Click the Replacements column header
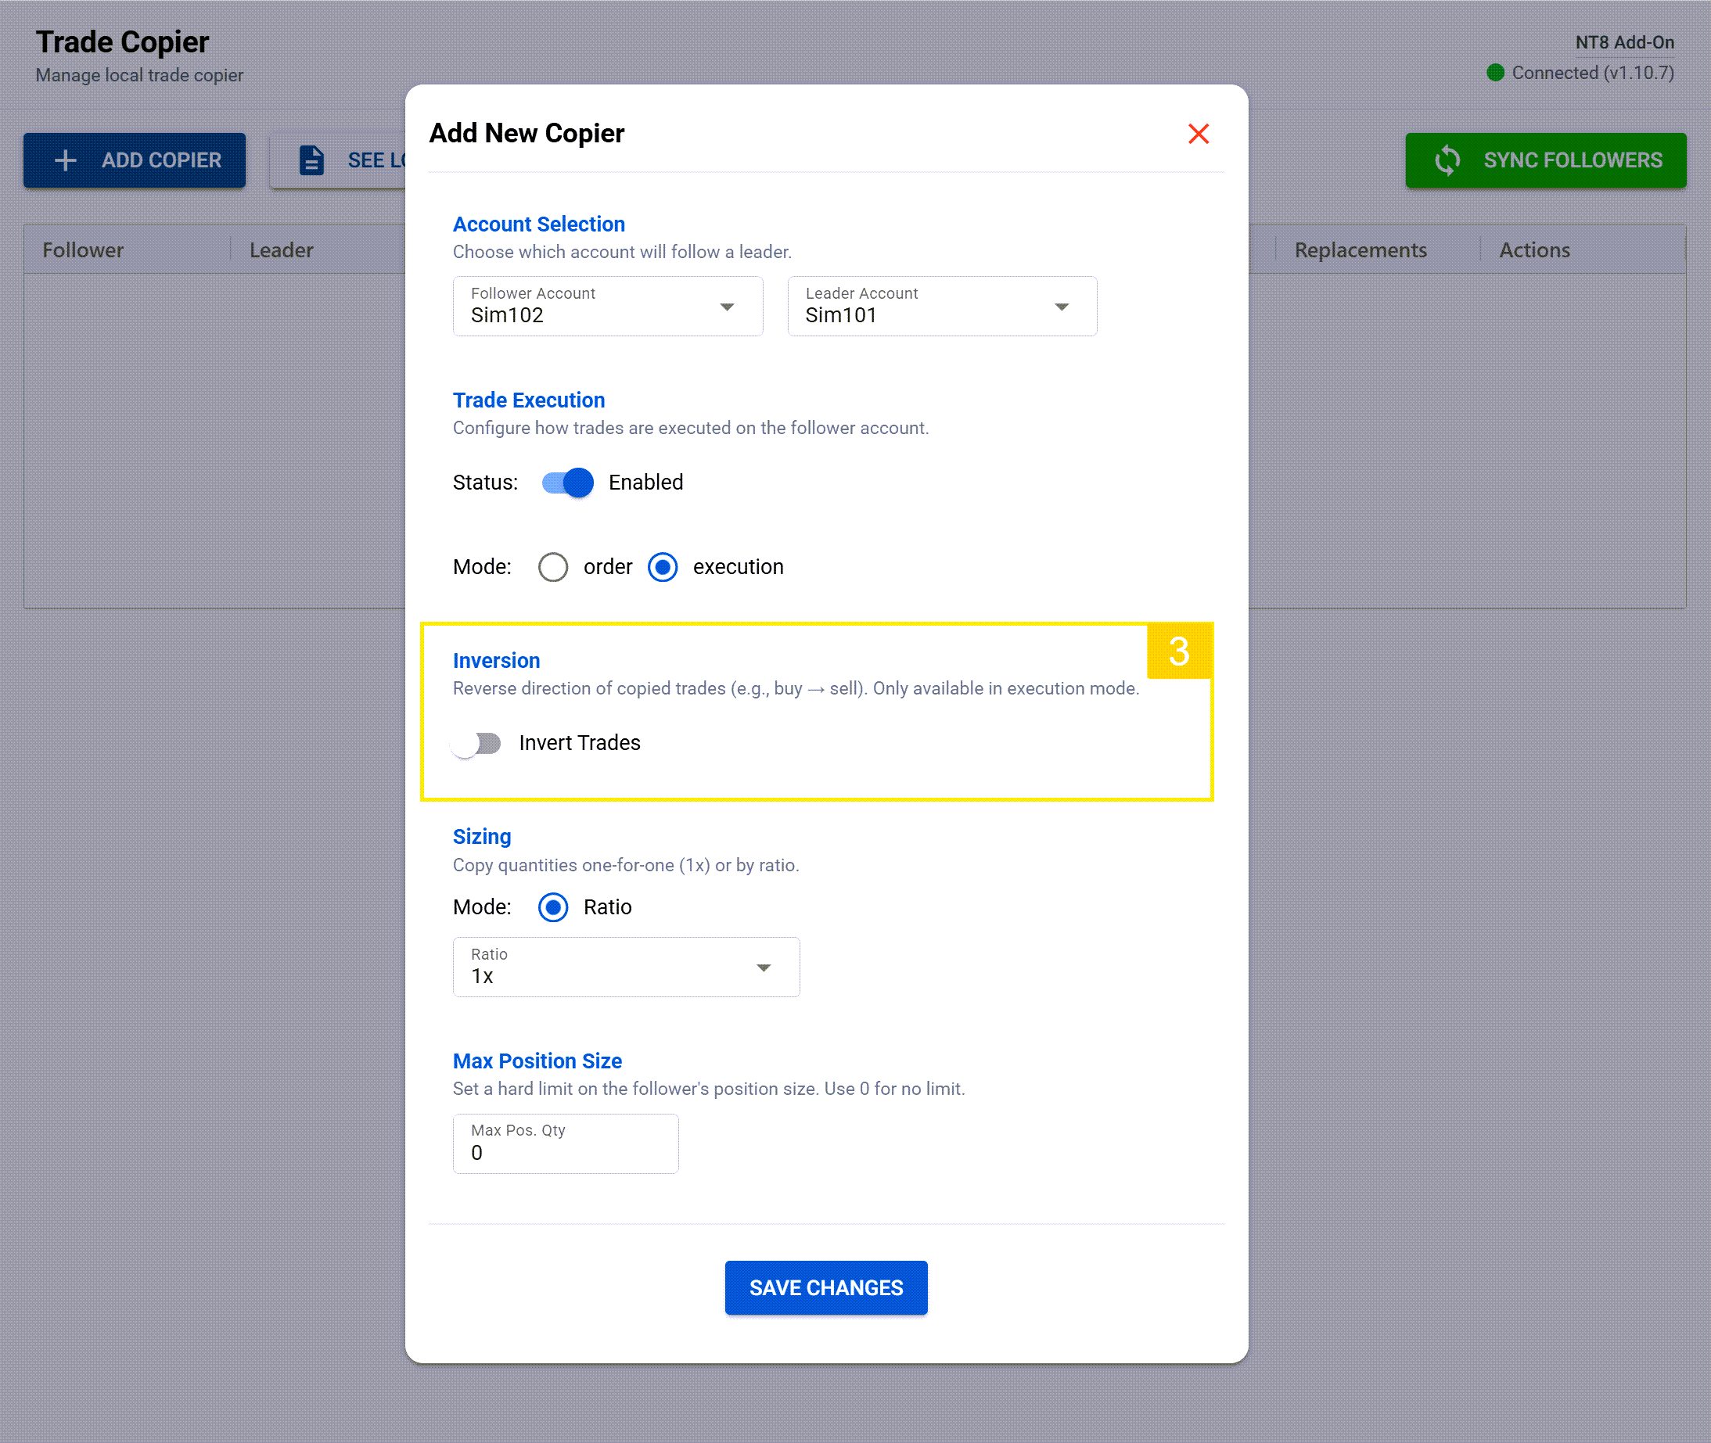Viewport: 1711px width, 1443px height. pos(1360,250)
